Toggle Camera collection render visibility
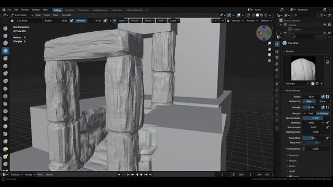The width and height of the screenshot is (333, 187). 329,25
